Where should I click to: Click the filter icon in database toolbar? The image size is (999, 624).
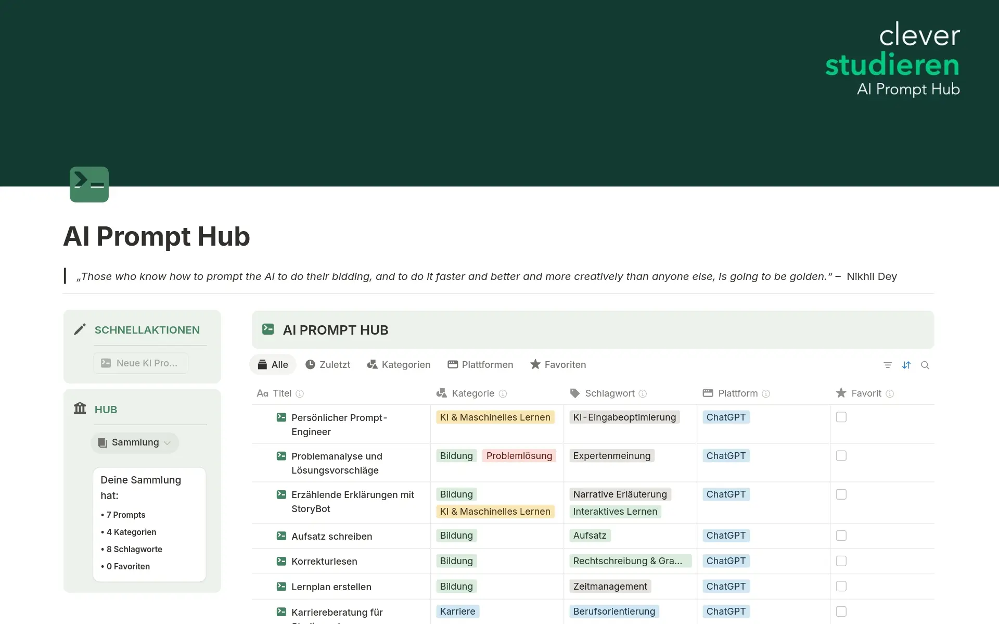coord(887,365)
